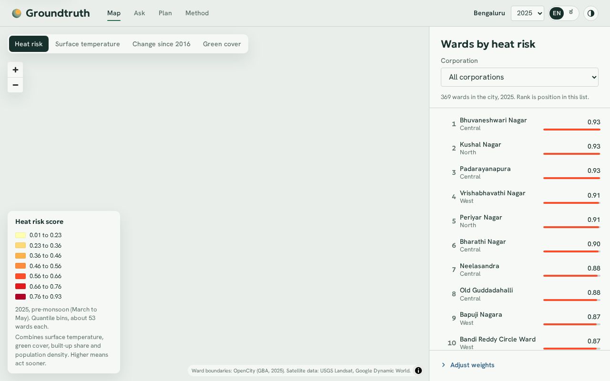Click the 0.36 to 0.46 legend swatch
Screen dimensions: 610x381
pyautogui.click(x=20, y=256)
